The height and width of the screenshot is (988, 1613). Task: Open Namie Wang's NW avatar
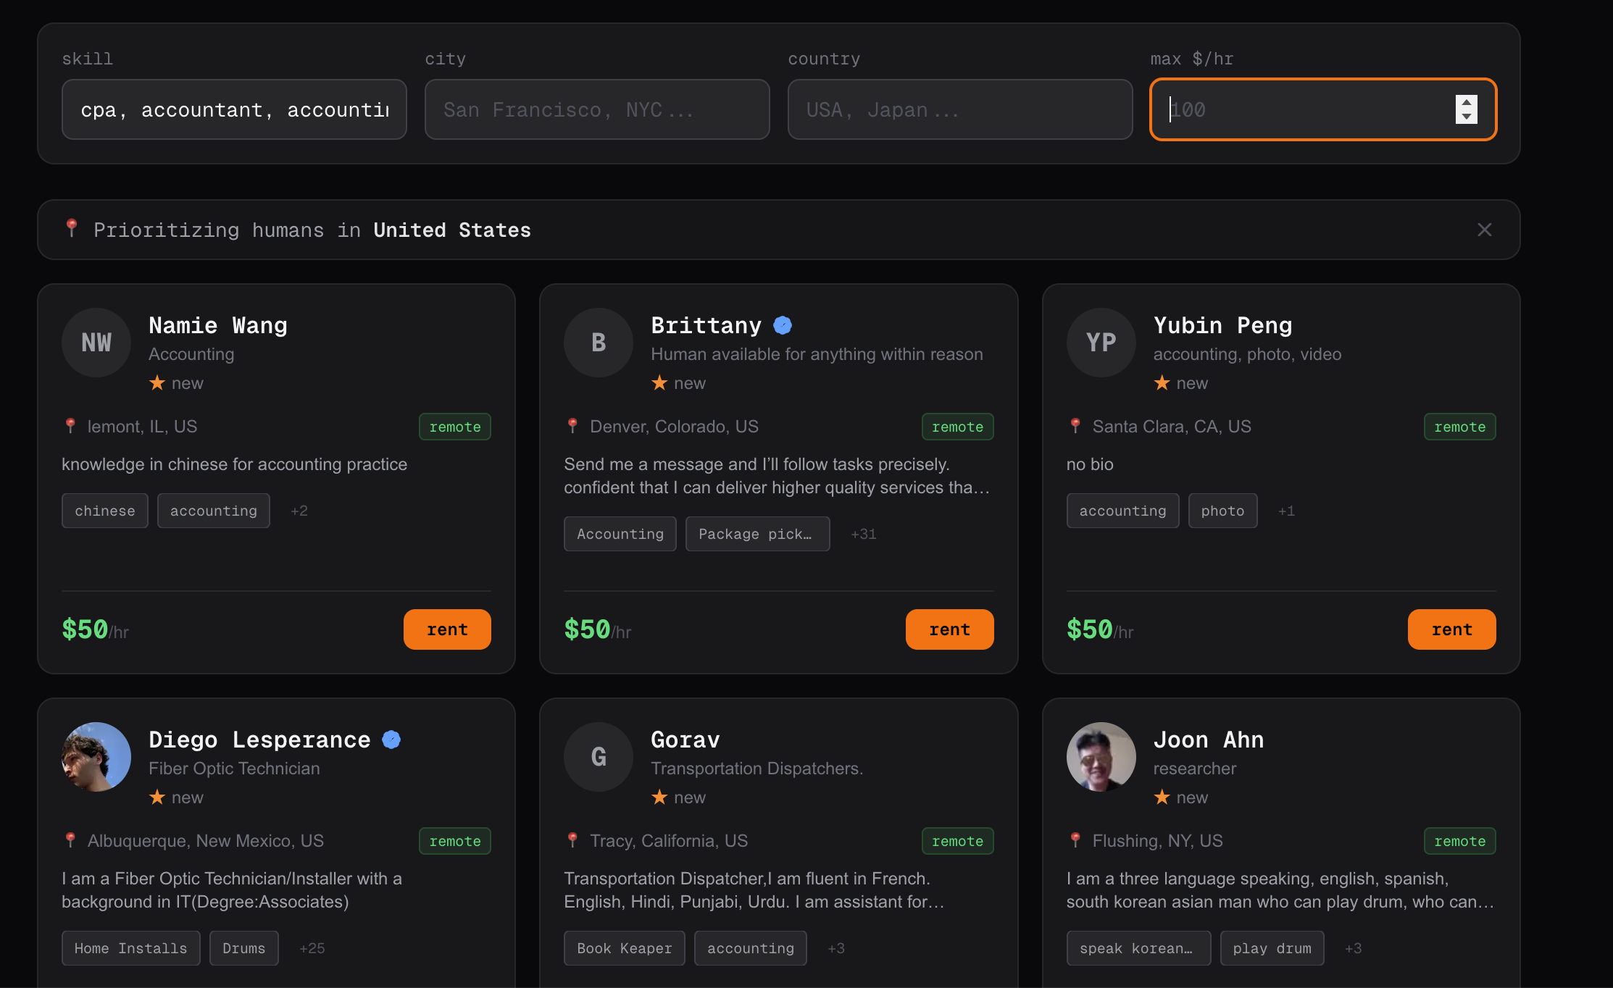(x=96, y=343)
